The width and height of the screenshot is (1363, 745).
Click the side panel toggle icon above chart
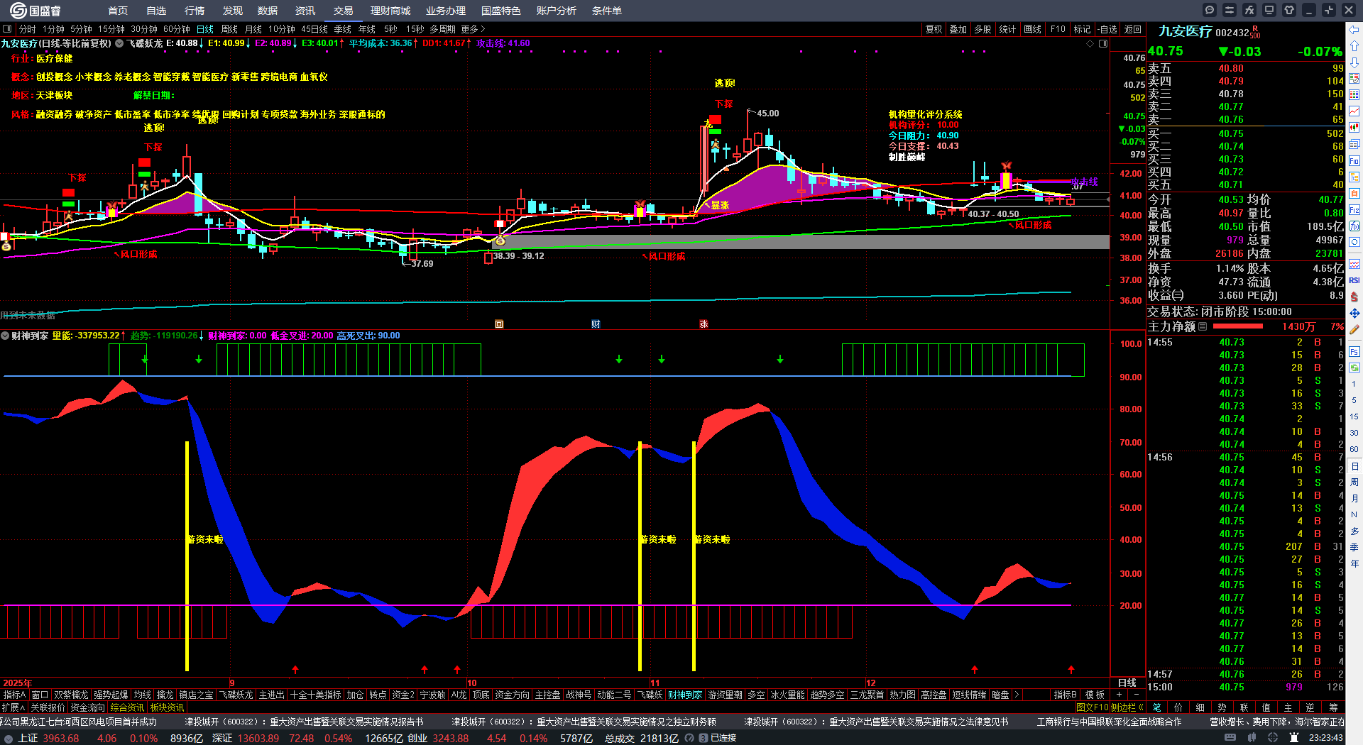click(1103, 44)
